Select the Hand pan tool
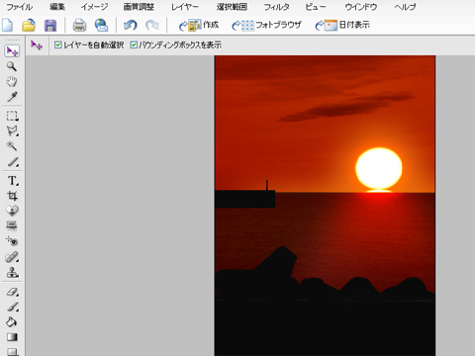The width and height of the screenshot is (475, 356). (12, 81)
